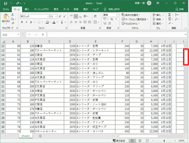Click the increase decimal icon
Image resolution: width=189 pixels, height=143 pixels.
coord(105,23)
